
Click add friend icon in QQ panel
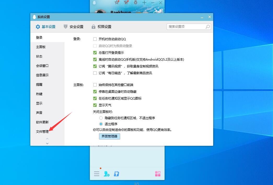pos(107,174)
